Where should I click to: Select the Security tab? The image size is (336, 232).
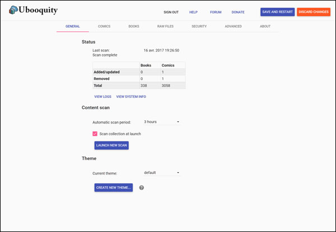point(199,26)
